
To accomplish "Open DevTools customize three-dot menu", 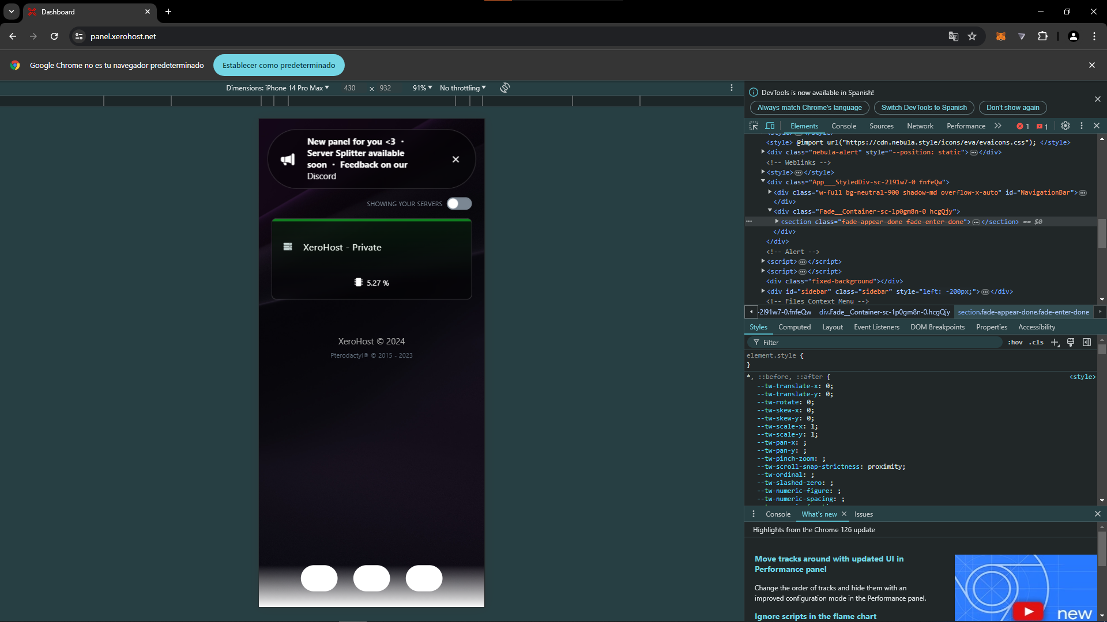I will [1082, 126].
